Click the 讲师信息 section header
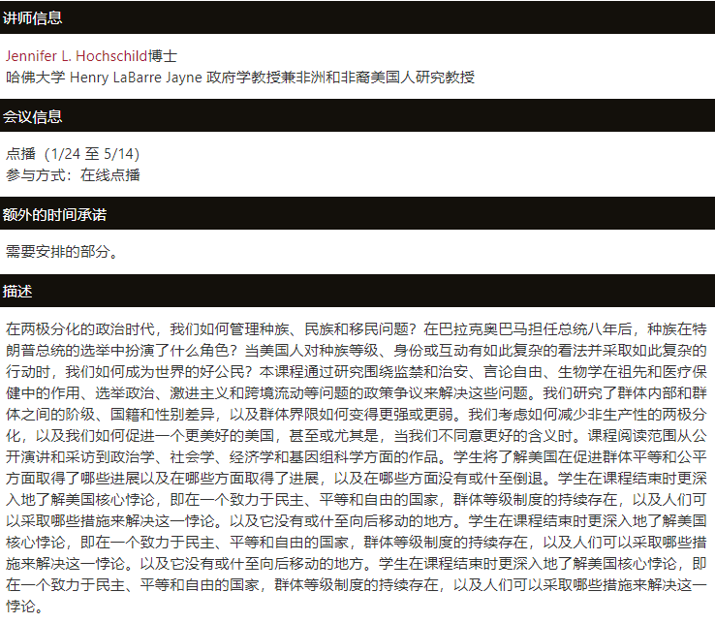The image size is (715, 623). (357, 17)
